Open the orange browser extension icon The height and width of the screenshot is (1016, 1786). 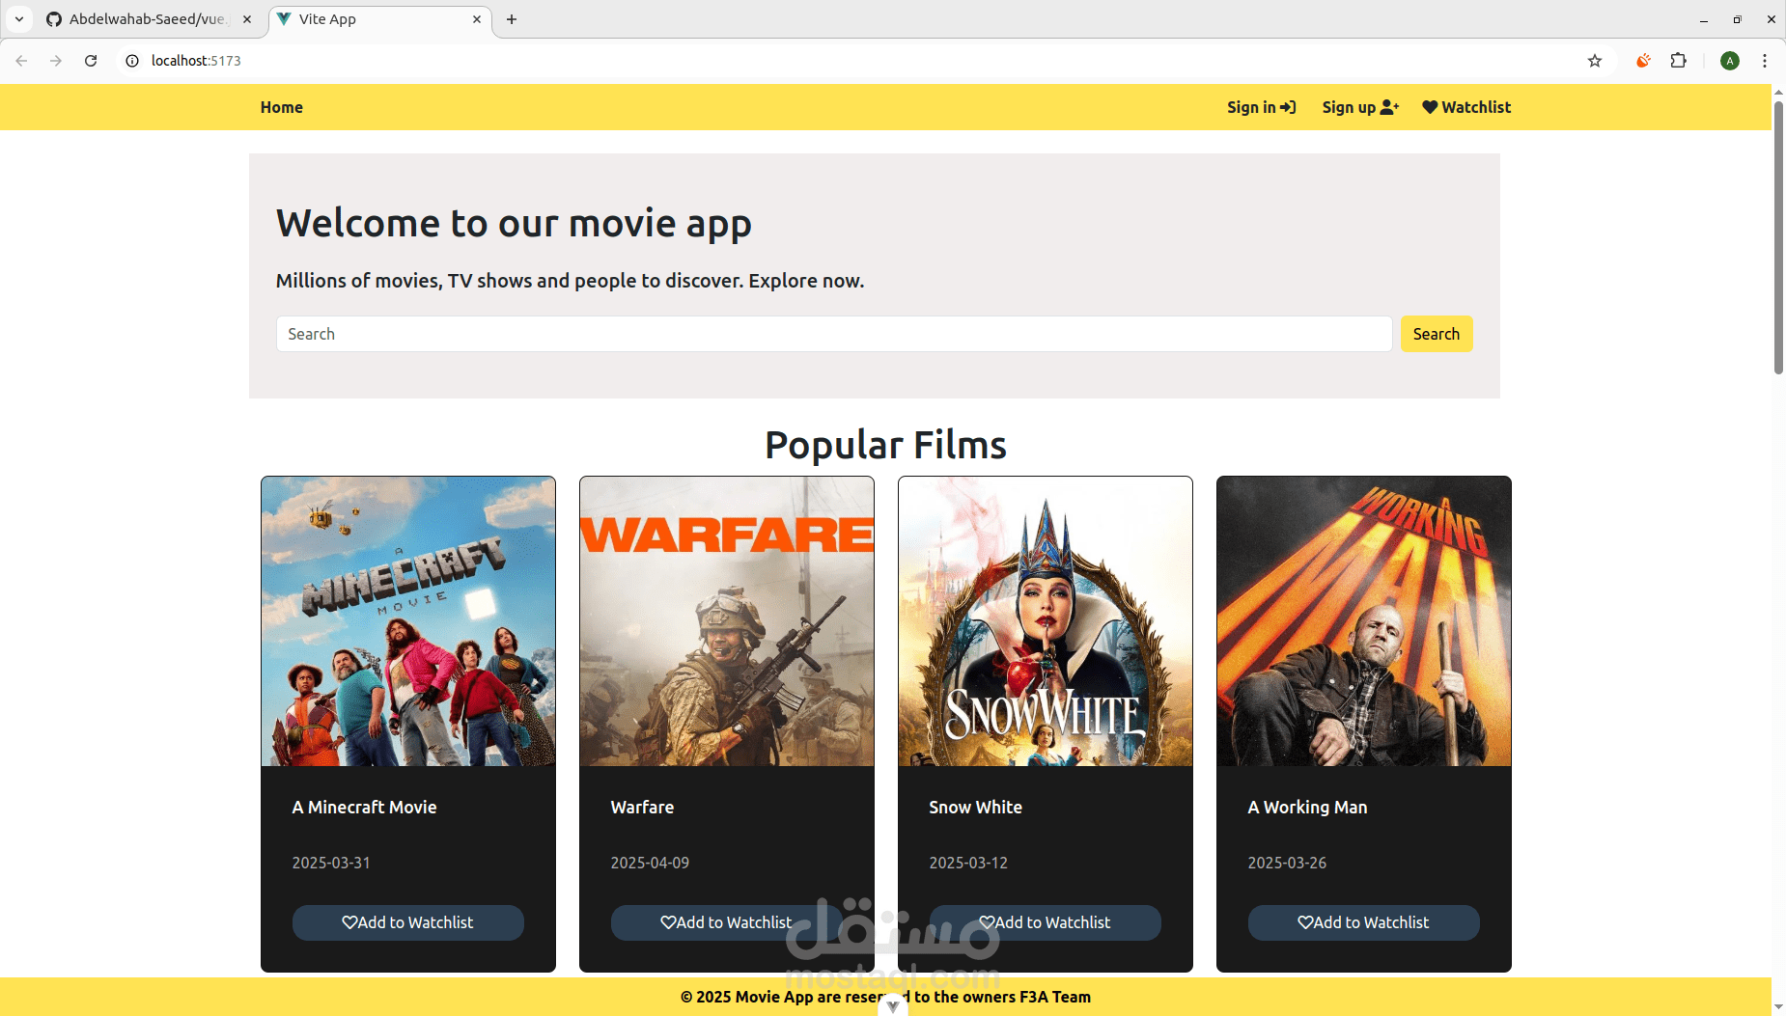click(x=1643, y=61)
